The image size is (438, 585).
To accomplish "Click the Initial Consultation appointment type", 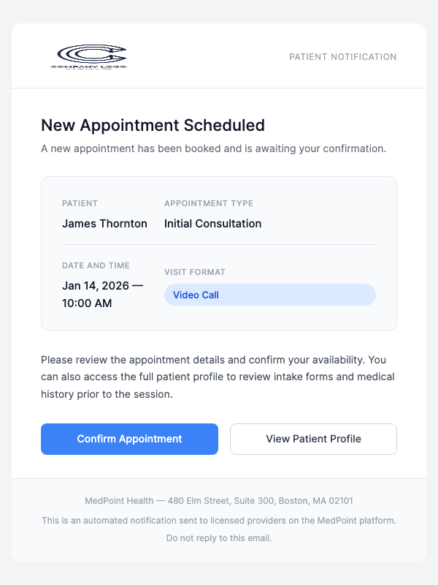I will [212, 223].
